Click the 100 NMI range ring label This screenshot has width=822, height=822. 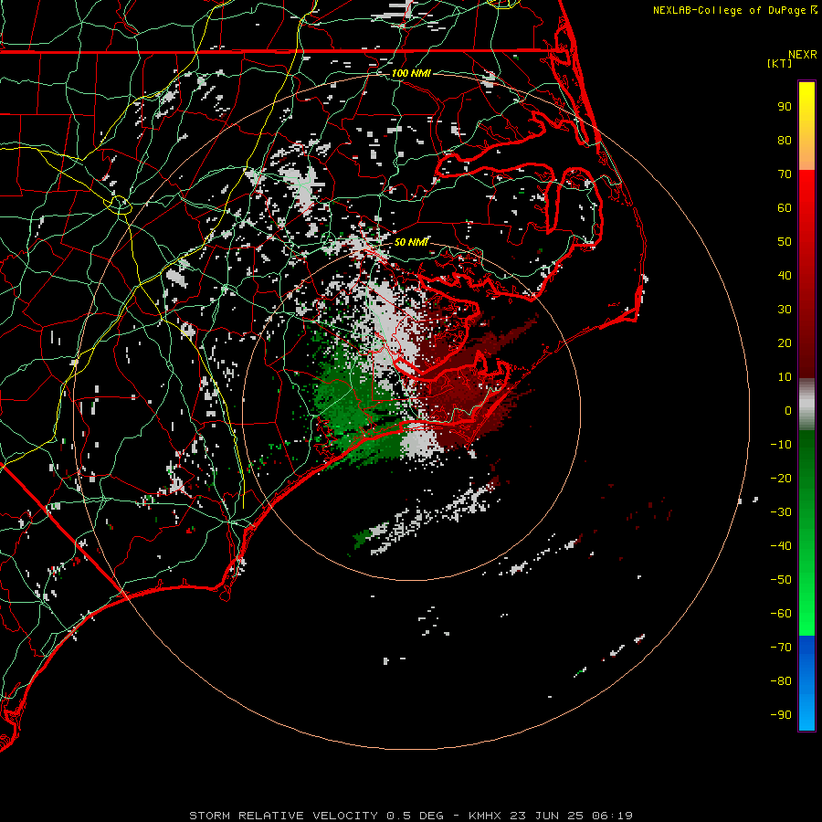411,73
